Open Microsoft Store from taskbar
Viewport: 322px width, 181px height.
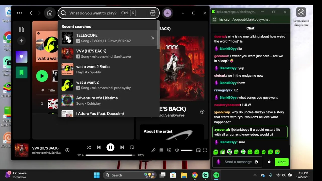[x=173, y=175]
